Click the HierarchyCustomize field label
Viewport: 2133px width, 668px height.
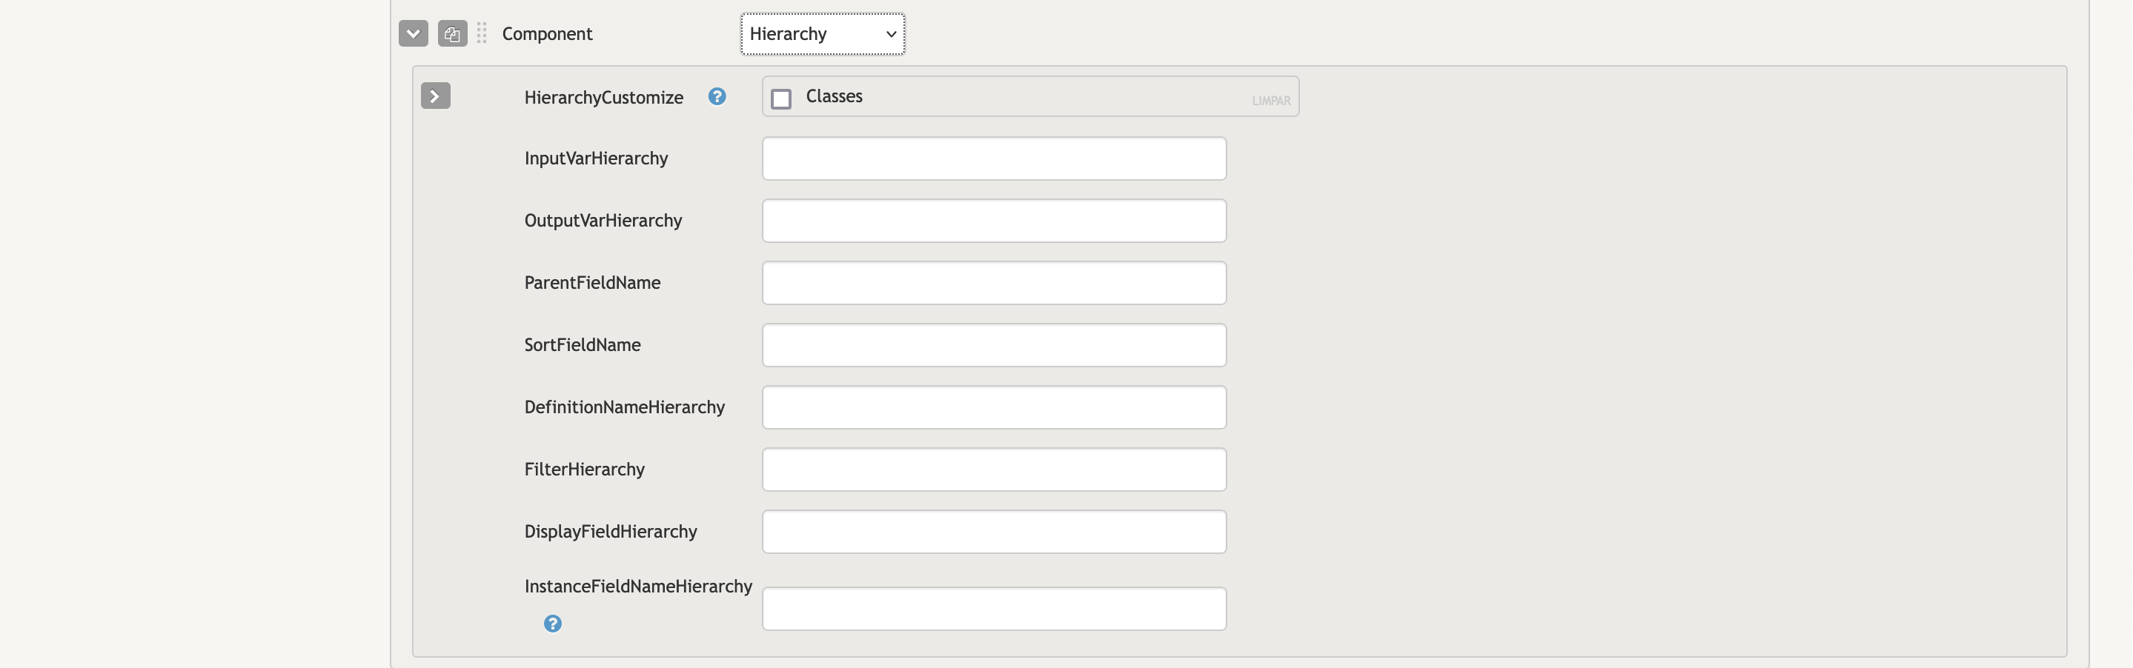pos(603,98)
